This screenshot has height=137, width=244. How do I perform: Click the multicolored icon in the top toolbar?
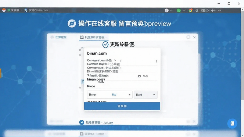(x=191, y=10)
